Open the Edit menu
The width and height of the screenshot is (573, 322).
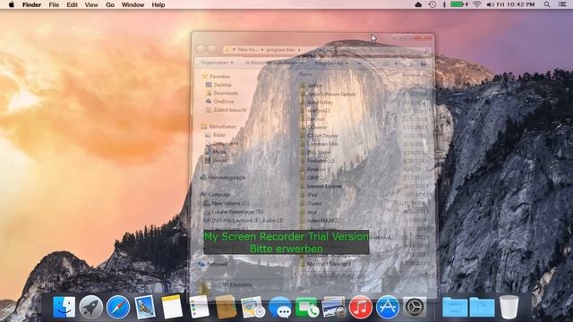72,4
